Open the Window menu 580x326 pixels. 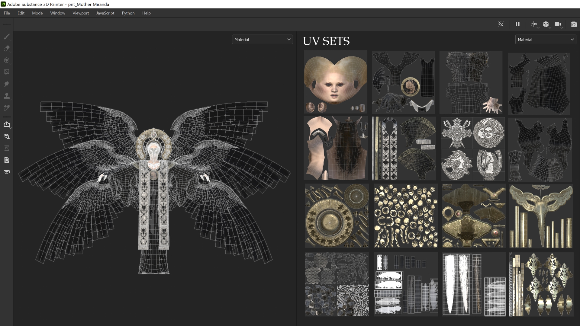pos(57,13)
